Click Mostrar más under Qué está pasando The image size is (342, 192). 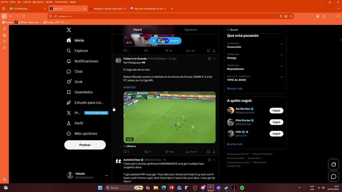pos(235,89)
